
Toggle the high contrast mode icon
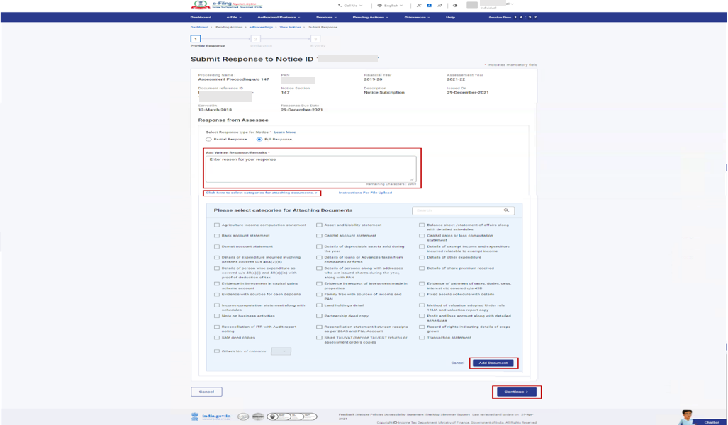pyautogui.click(x=455, y=6)
